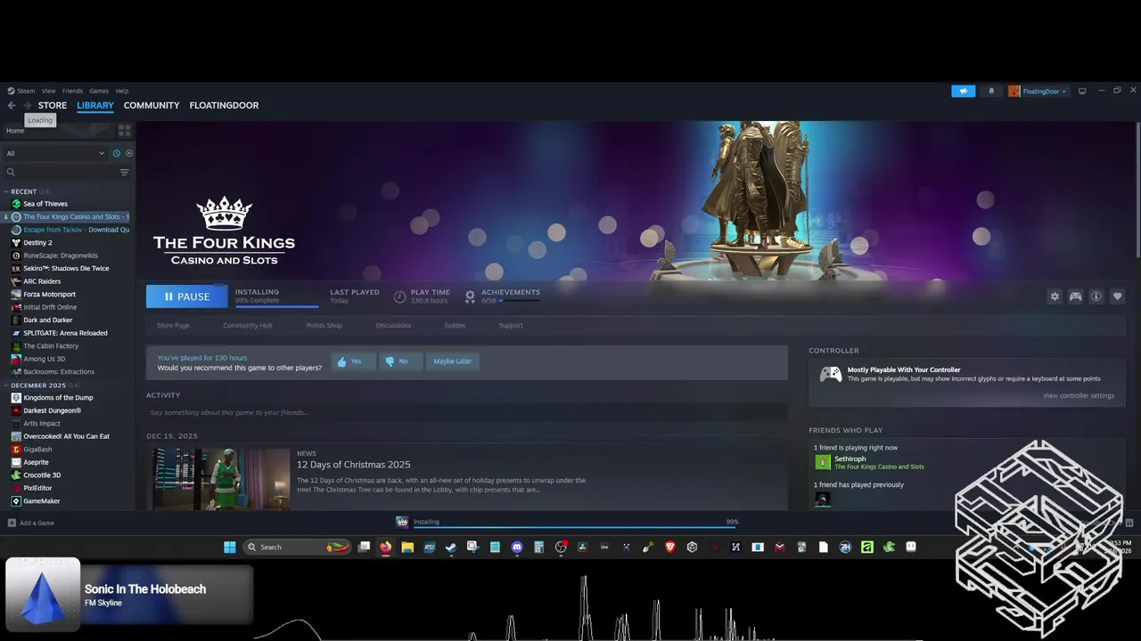Open File Explorer from the taskbar
Screen dimensions: 1141x641
pos(407,547)
